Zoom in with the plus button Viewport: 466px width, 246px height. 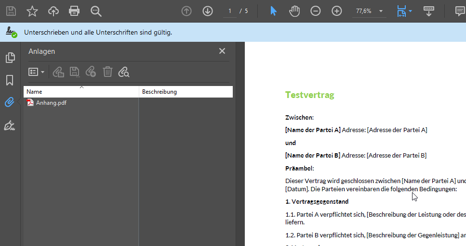[337, 11]
